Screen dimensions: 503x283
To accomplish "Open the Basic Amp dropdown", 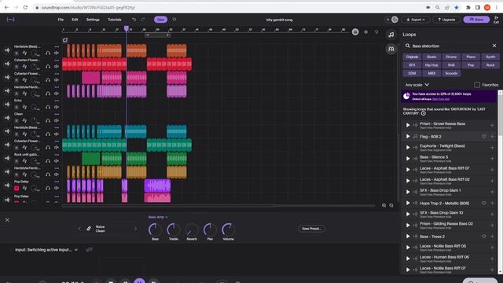I will [x=158, y=217].
